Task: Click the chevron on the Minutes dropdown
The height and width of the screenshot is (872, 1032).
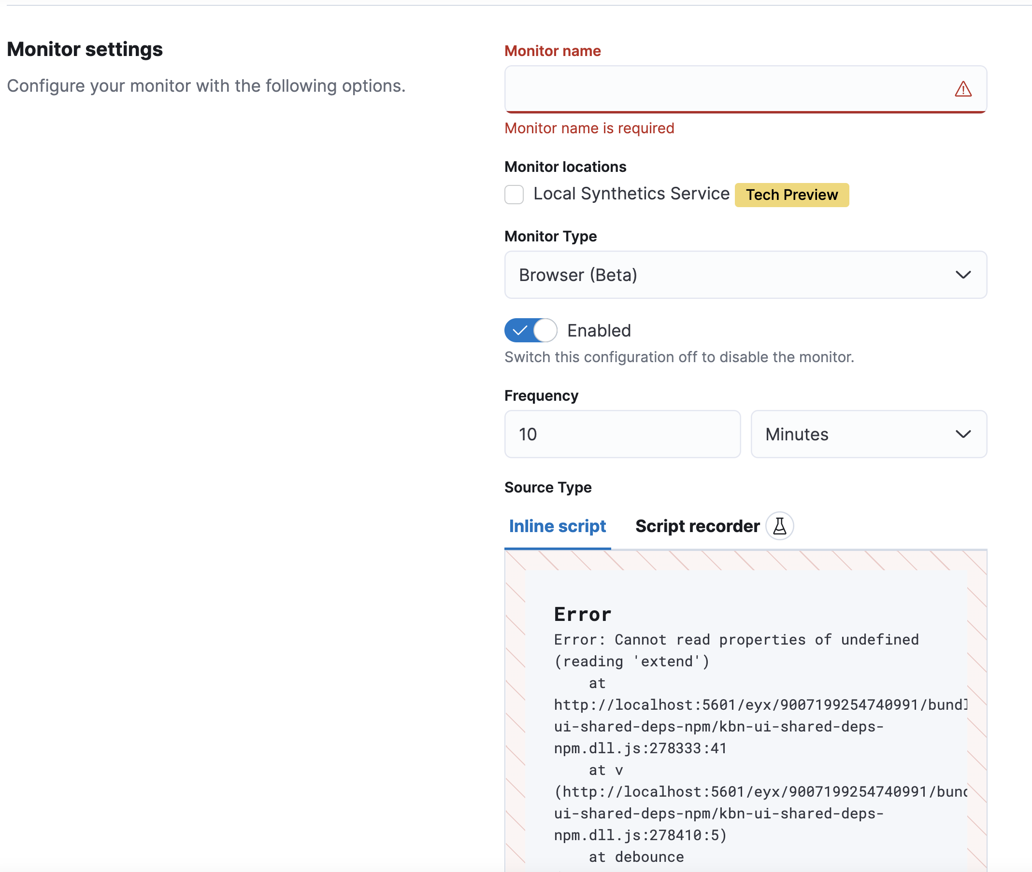Action: [x=964, y=434]
